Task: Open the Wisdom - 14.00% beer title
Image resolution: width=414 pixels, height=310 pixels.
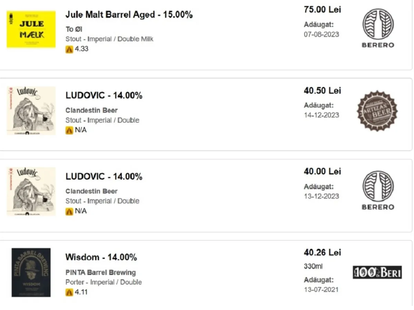Action: [x=101, y=257]
